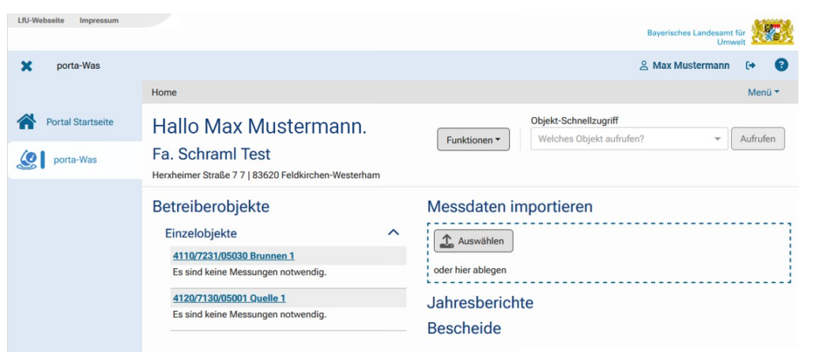Click the Bavarian coat of arms logo
814x352 pixels.
(x=773, y=30)
